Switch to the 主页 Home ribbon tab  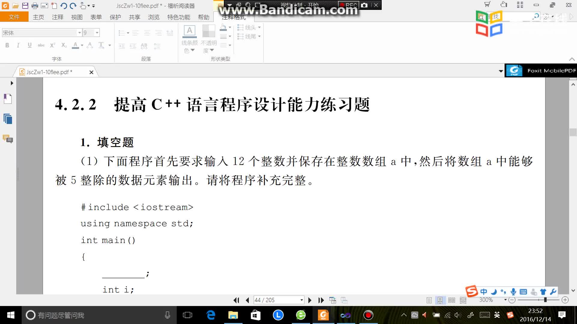[38, 17]
